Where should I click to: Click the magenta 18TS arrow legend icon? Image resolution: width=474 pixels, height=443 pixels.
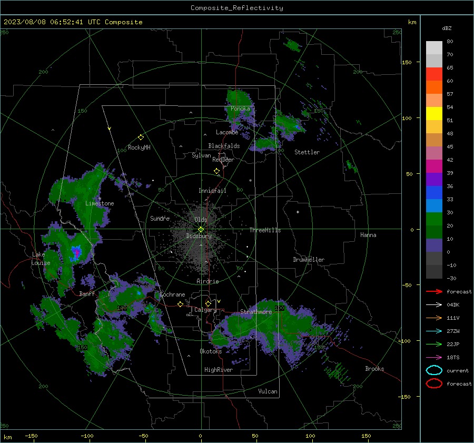[x=434, y=357]
